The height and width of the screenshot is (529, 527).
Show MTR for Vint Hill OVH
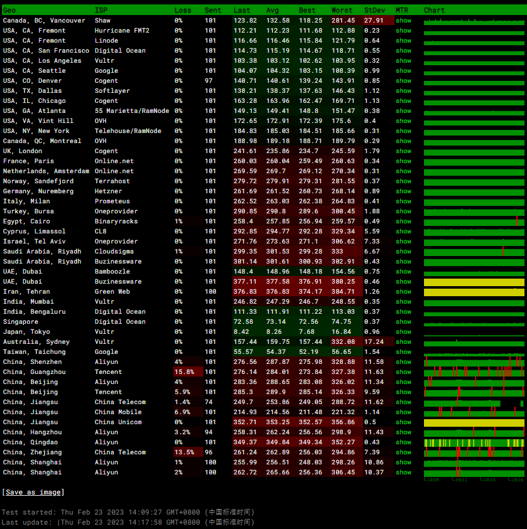[x=403, y=121]
